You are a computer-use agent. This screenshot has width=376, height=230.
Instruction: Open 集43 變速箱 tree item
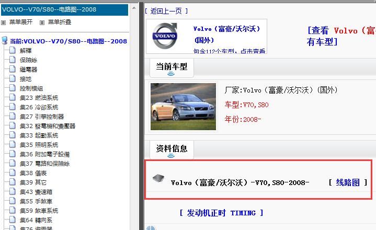coord(36,192)
